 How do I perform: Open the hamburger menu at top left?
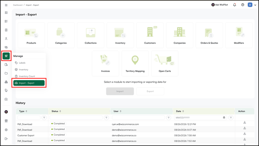(6, 5)
